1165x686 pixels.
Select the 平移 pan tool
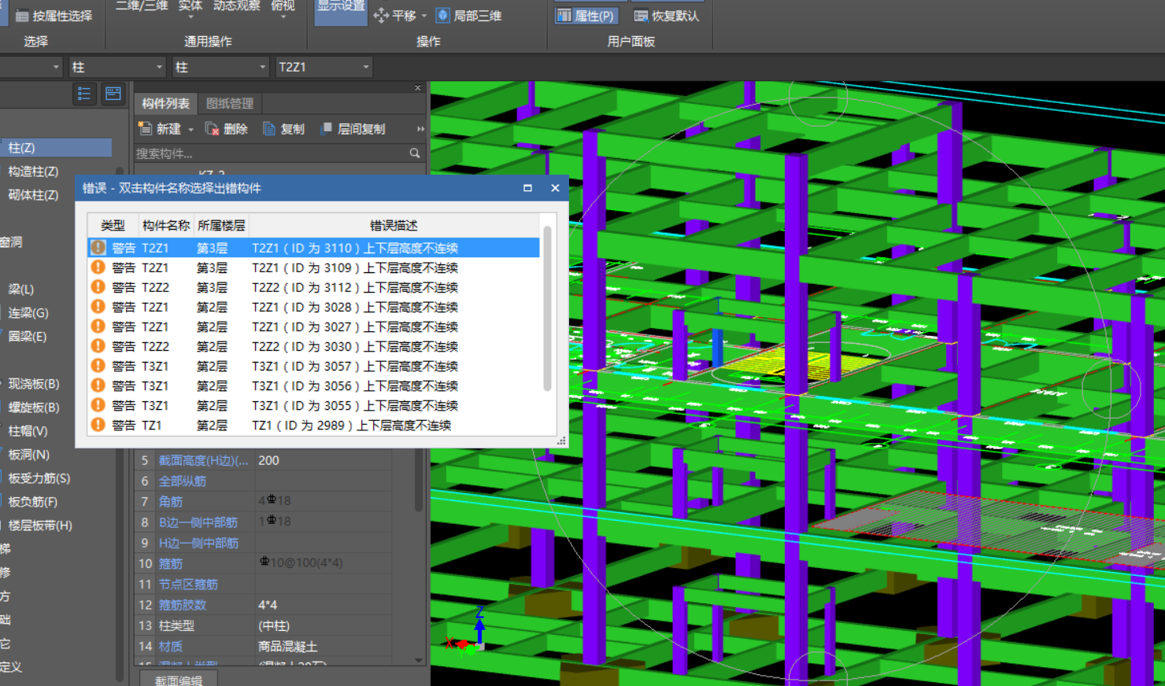tap(394, 16)
